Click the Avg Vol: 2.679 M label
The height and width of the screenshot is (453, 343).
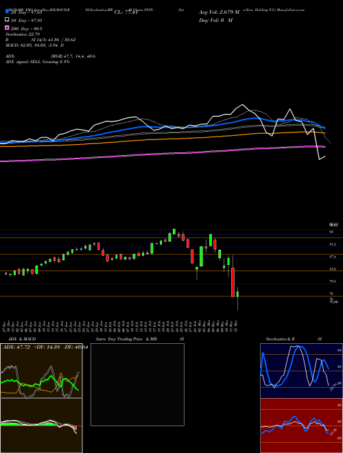(x=219, y=12)
